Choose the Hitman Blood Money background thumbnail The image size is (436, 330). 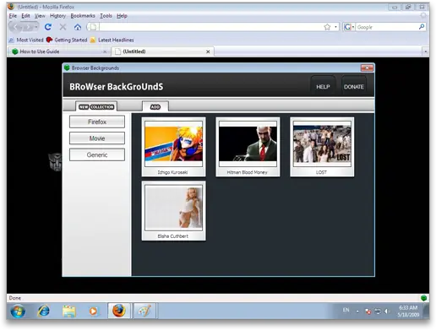[x=248, y=147]
